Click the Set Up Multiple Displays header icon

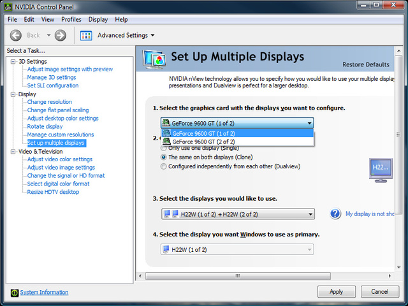pos(154,59)
